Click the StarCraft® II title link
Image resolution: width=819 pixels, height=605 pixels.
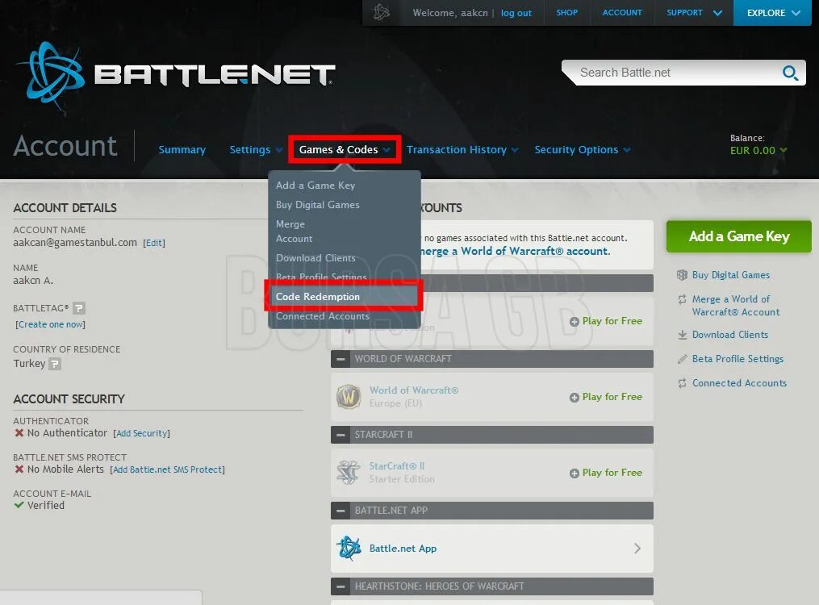point(396,466)
